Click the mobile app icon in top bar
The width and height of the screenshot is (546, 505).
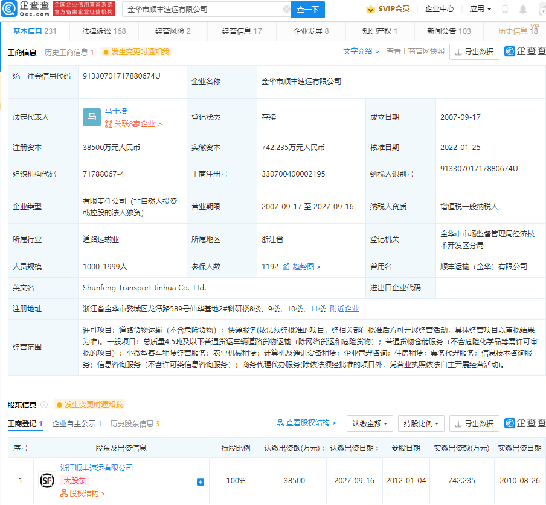point(504,8)
